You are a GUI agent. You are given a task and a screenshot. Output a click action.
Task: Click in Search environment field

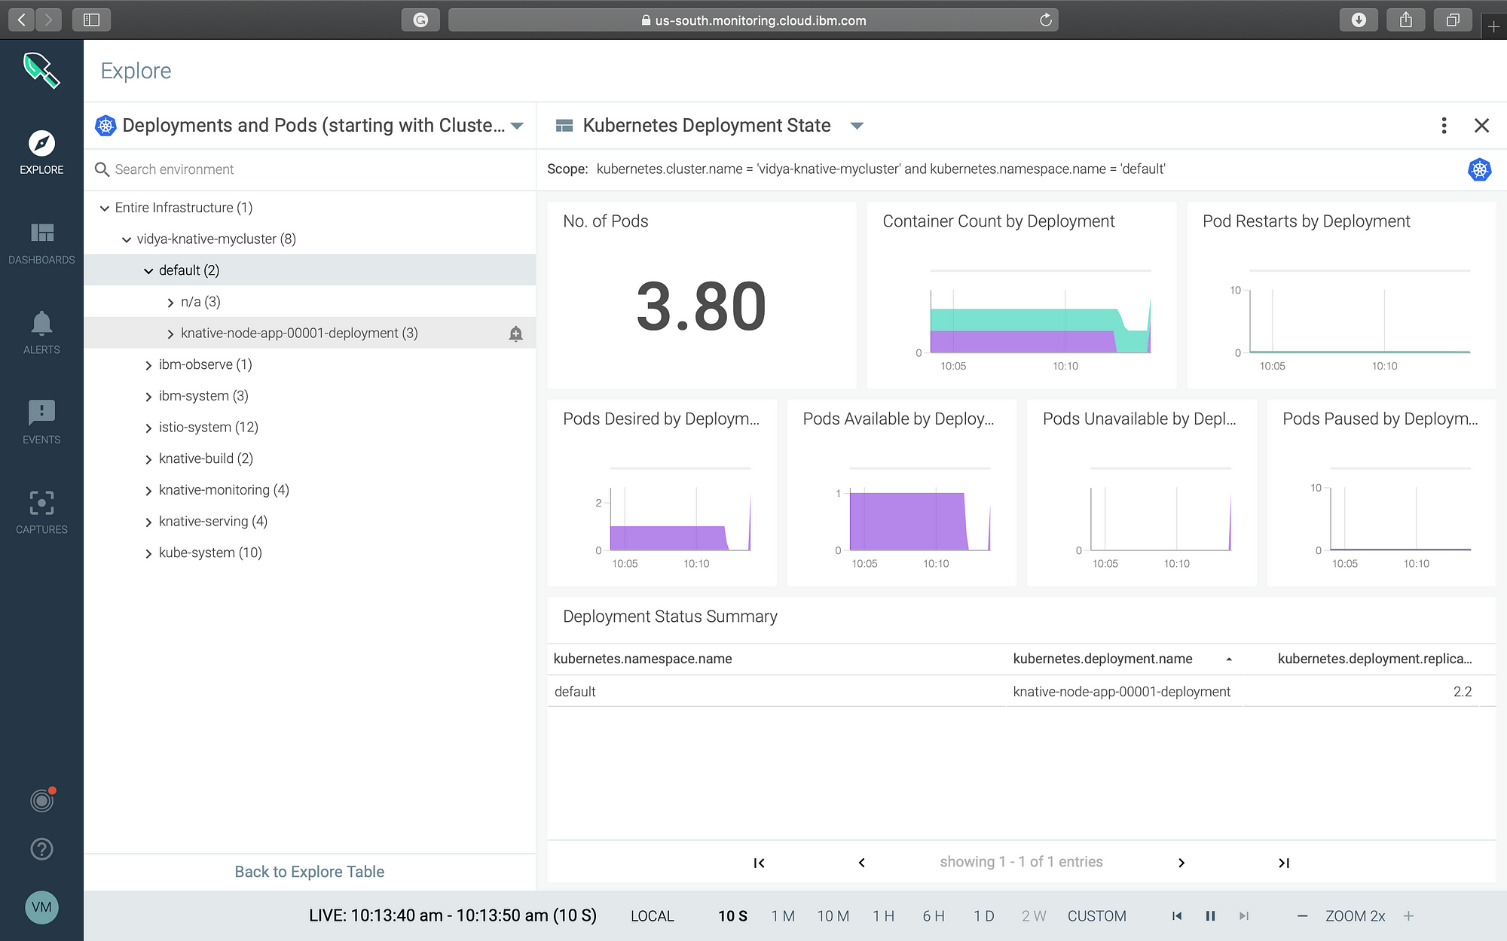310,169
